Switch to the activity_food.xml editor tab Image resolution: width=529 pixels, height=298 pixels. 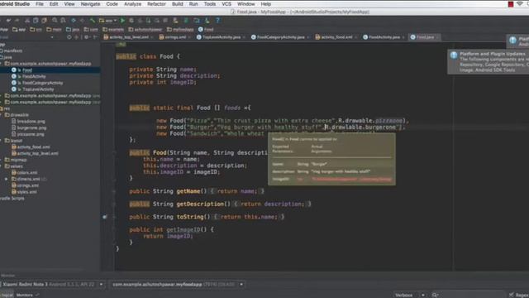[336, 37]
